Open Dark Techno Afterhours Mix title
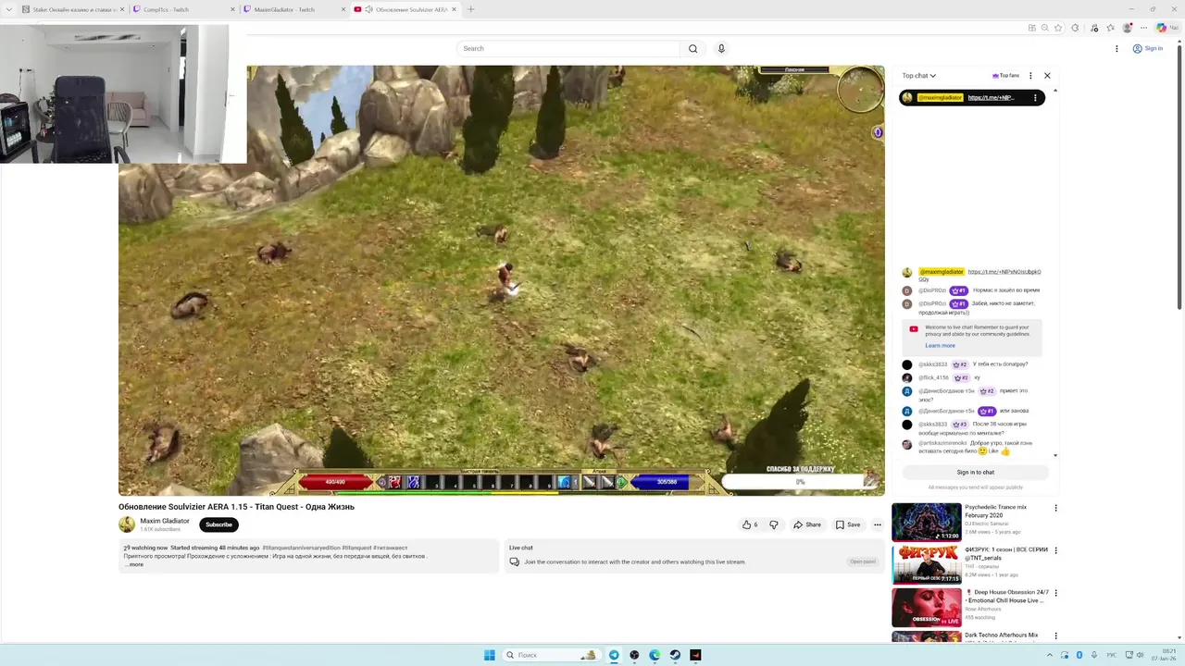 pyautogui.click(x=1002, y=635)
